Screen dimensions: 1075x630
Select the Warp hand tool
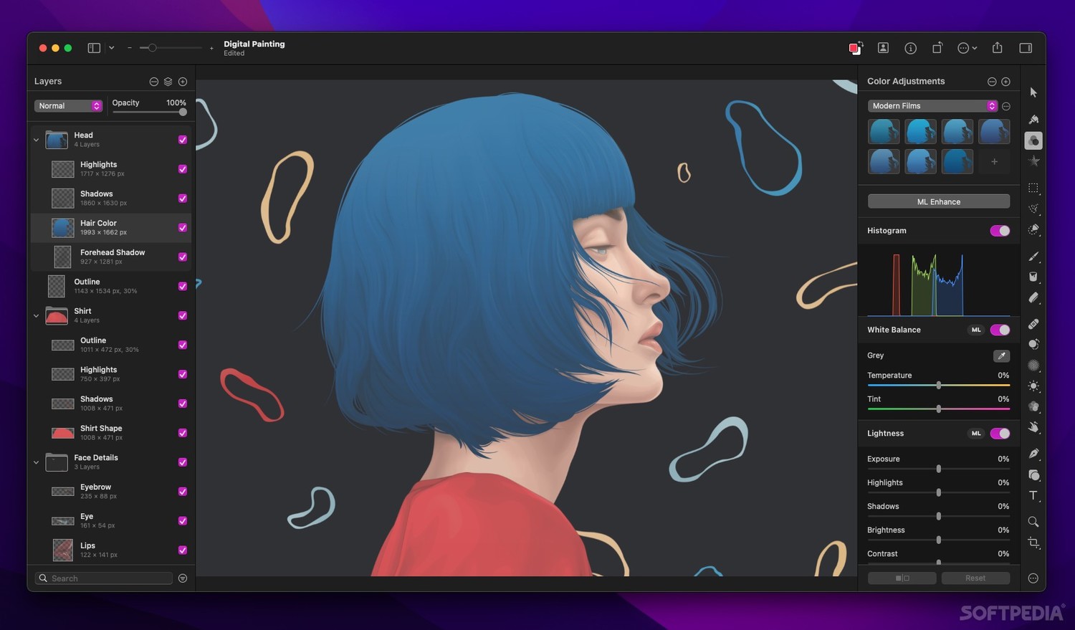[x=1033, y=427]
